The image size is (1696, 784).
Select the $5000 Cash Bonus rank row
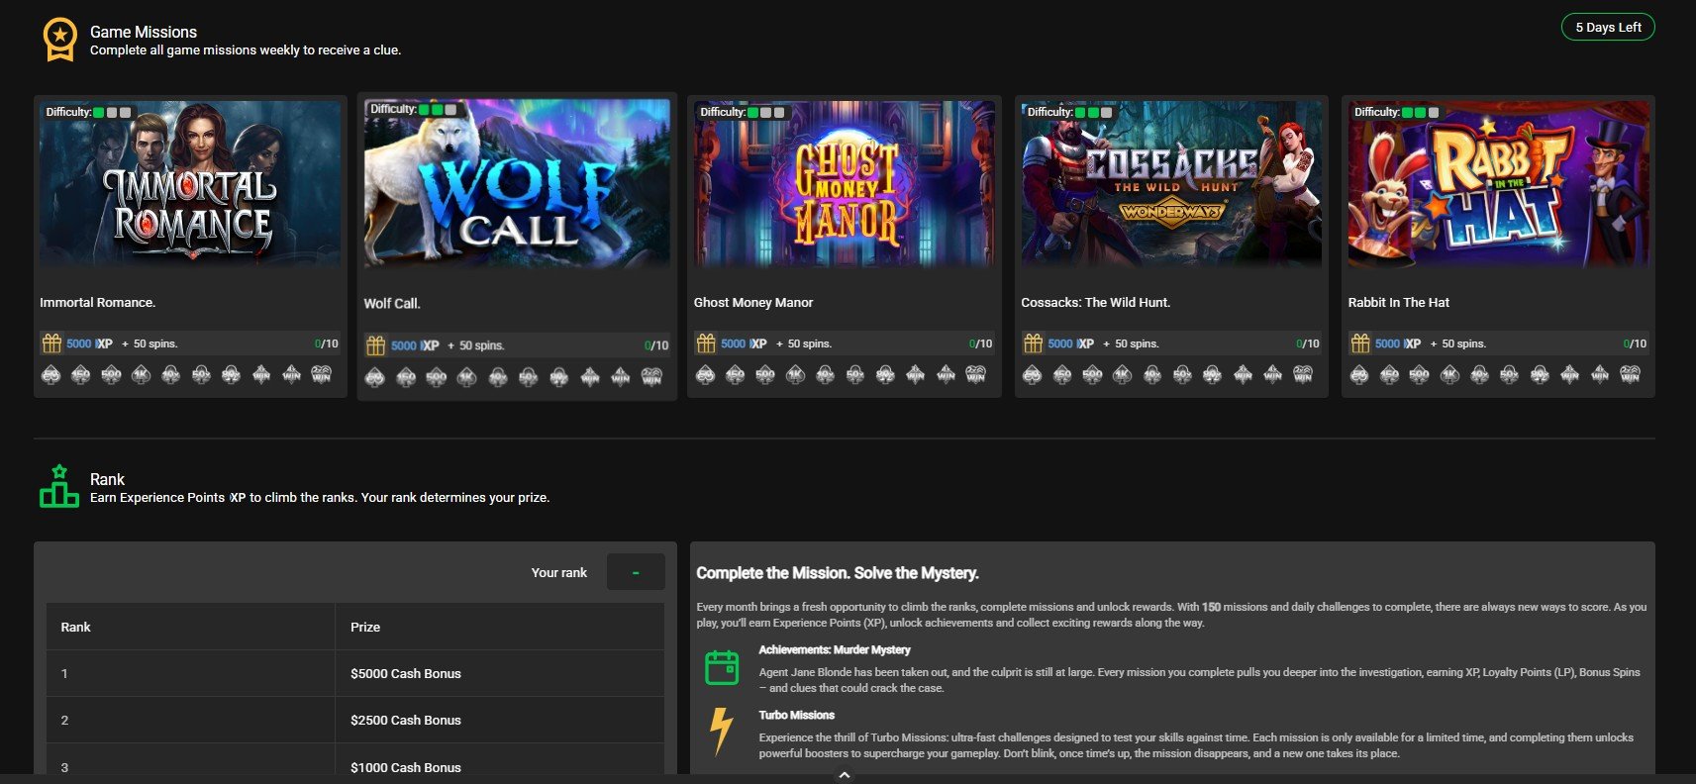pyautogui.click(x=354, y=673)
